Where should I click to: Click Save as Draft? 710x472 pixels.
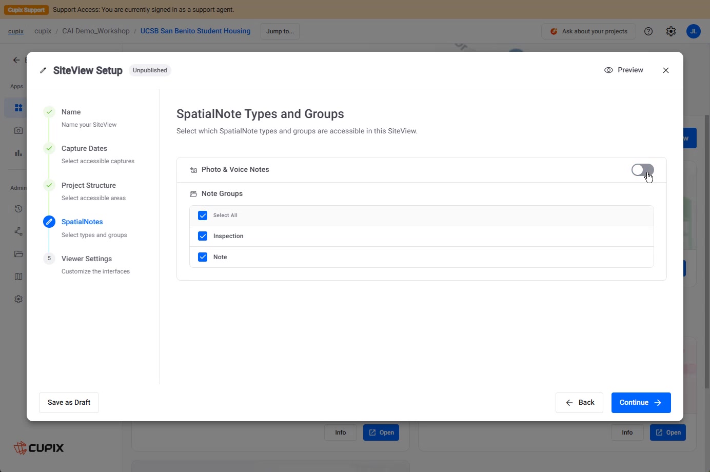pos(69,403)
